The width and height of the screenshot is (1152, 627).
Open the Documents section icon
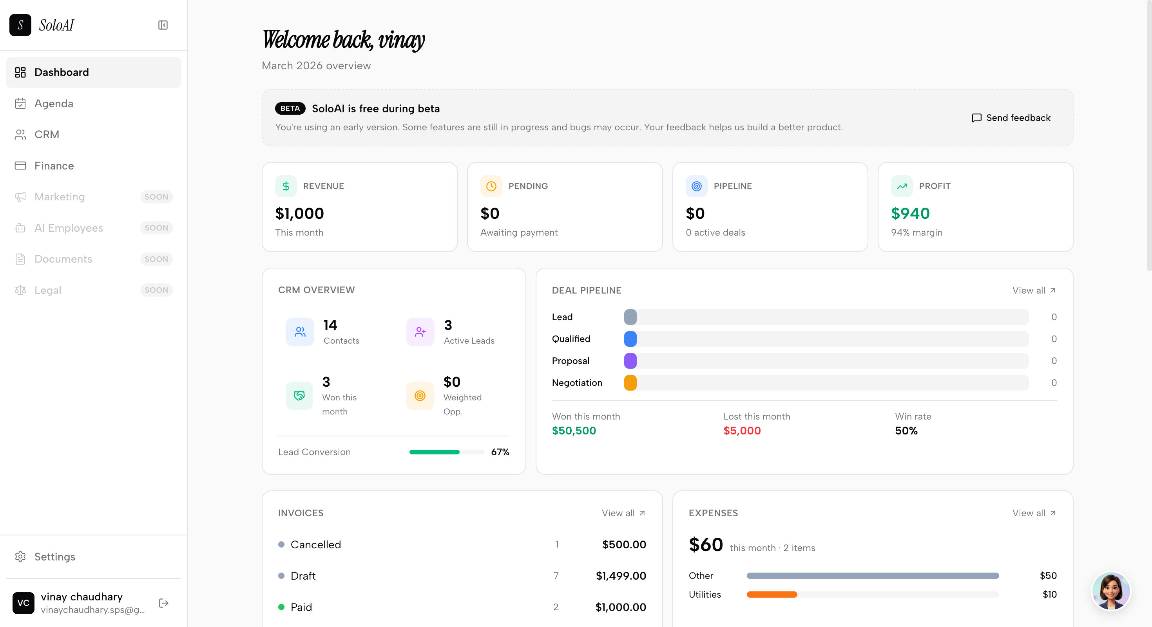[20, 259]
